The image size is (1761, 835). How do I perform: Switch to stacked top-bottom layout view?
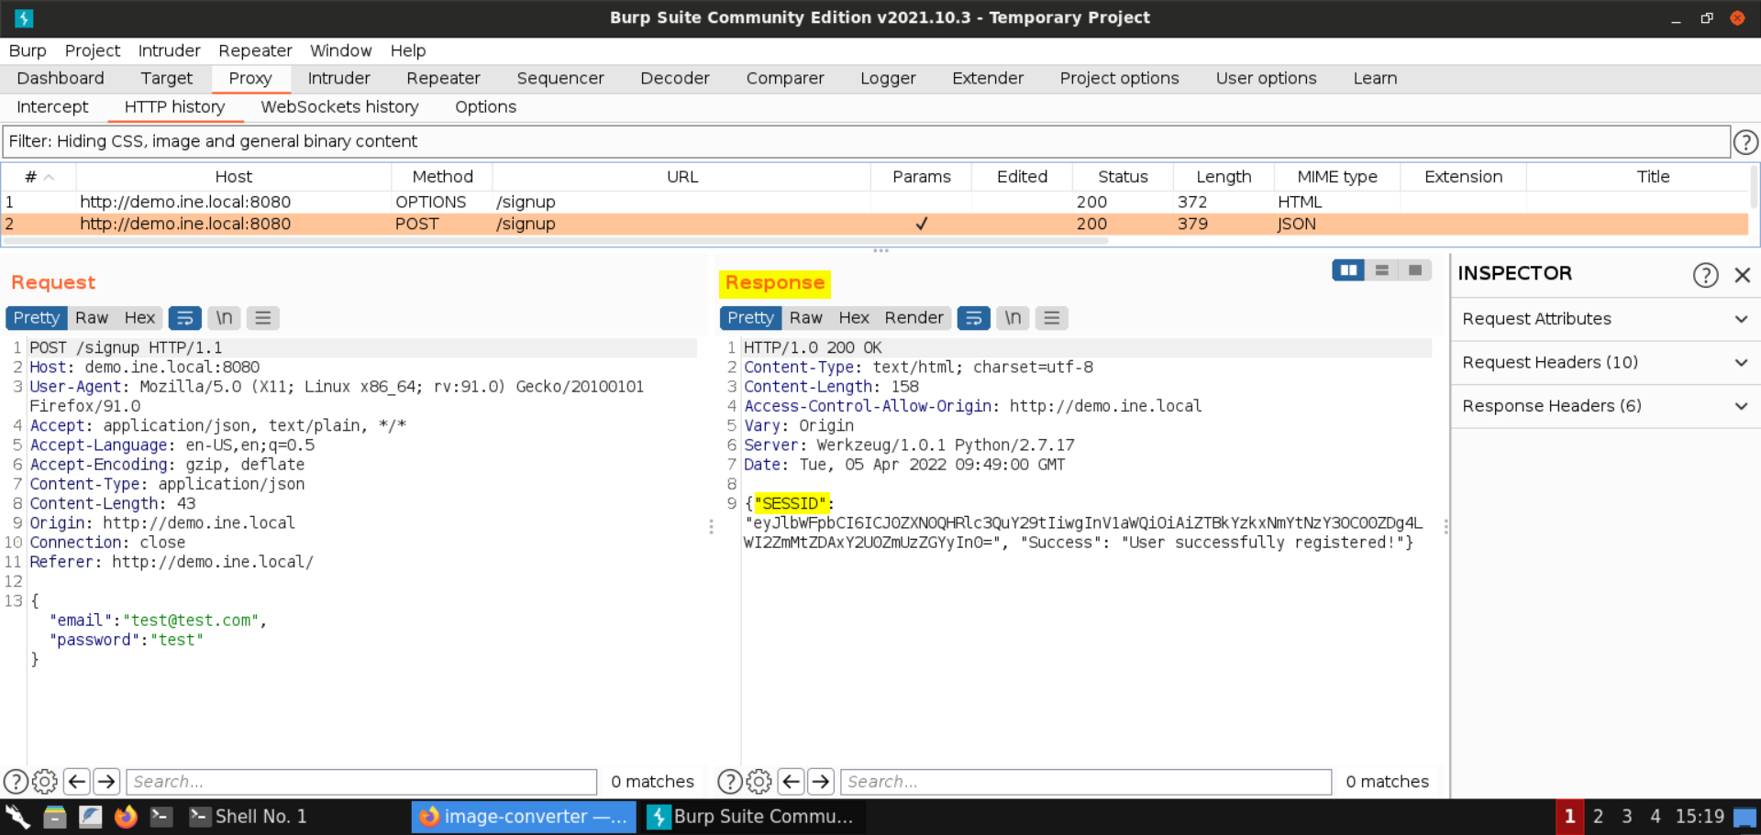(1381, 270)
